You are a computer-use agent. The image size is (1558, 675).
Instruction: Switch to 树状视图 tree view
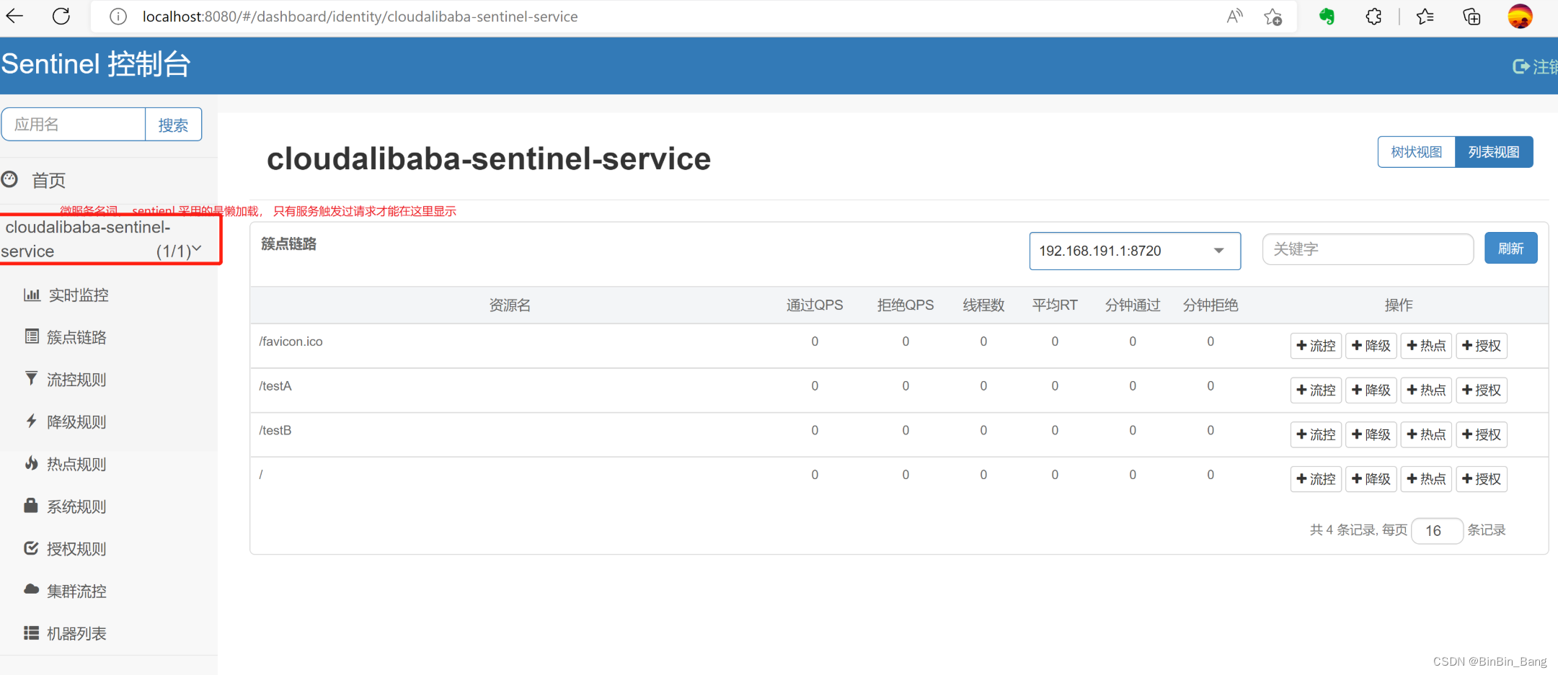[x=1417, y=152]
